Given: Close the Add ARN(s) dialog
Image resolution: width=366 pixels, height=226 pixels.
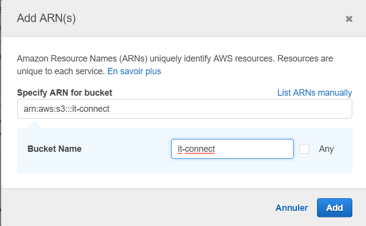Looking at the screenshot, I should [x=349, y=19].
